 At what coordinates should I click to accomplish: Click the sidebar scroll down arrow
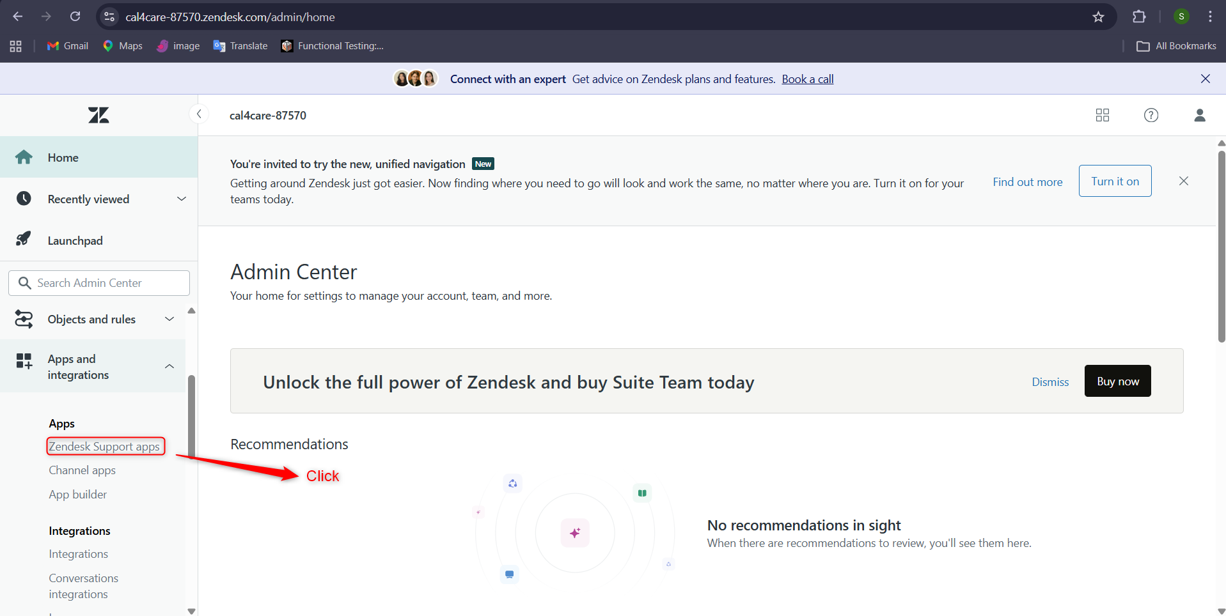191,611
